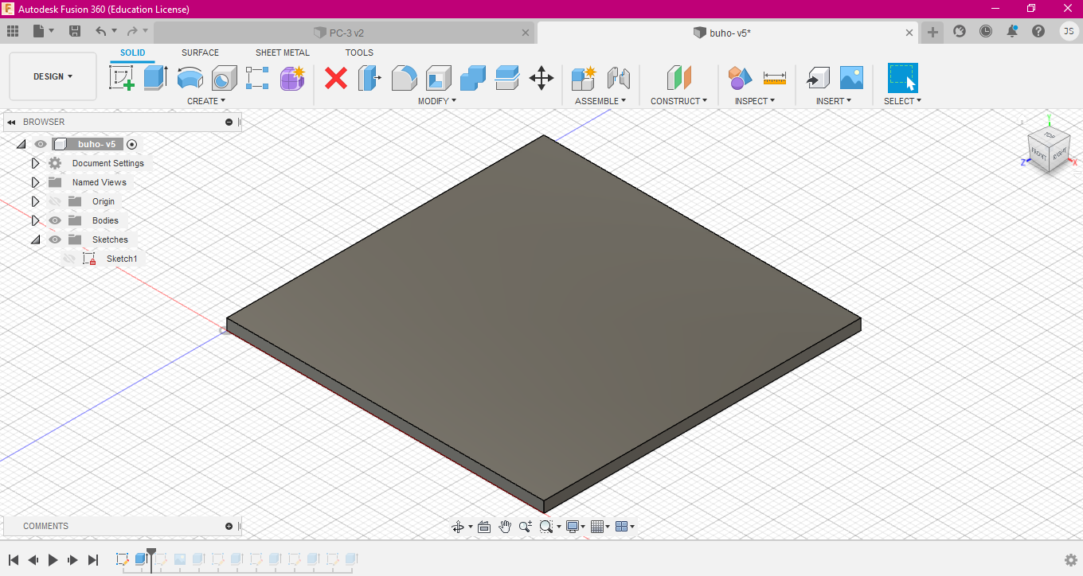Pick the Hole tool

coord(224,78)
